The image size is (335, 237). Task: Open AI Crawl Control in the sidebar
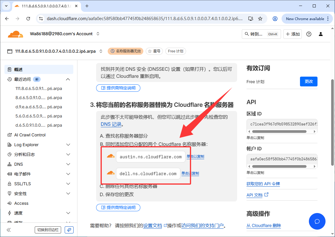tap(30, 135)
